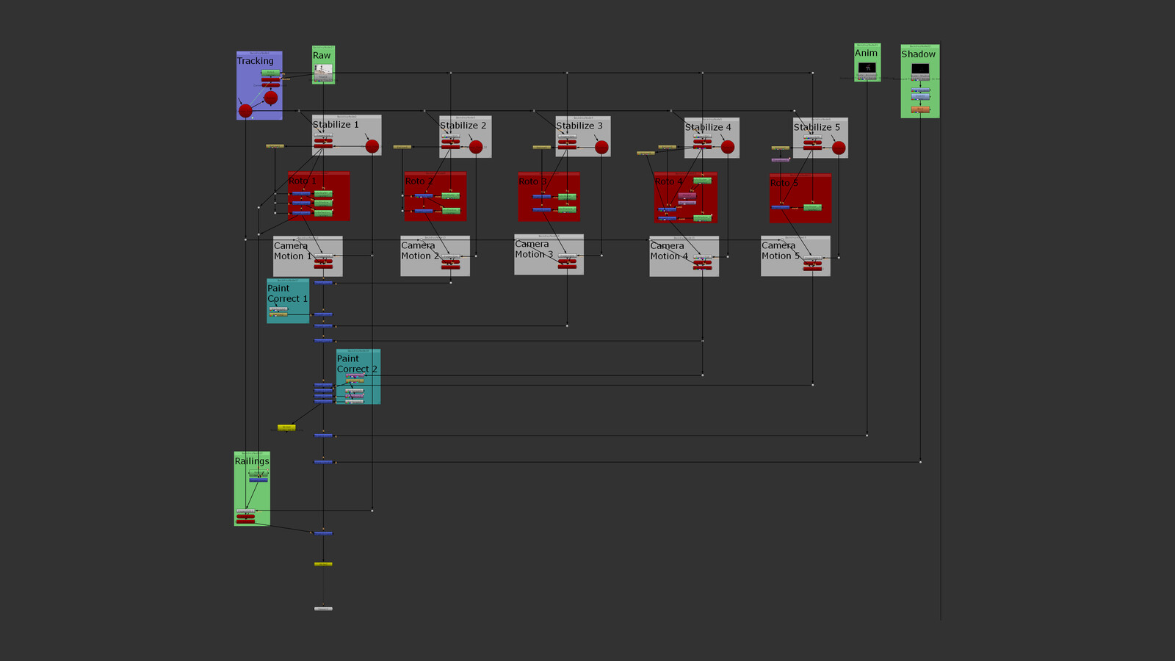Select top green node in Roto 2
Screen dimensions: 1175x661
(x=451, y=196)
